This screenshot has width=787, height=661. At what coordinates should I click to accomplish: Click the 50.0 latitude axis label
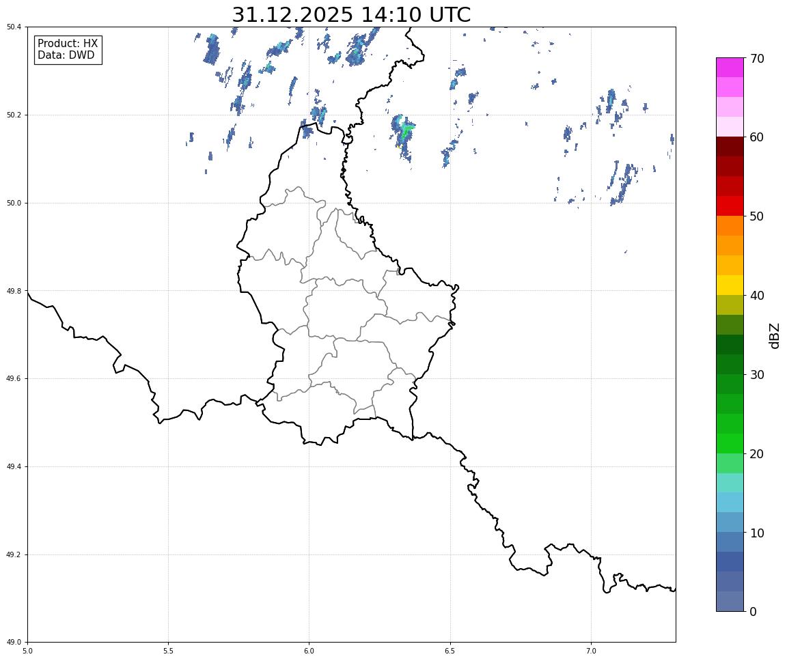(x=14, y=203)
